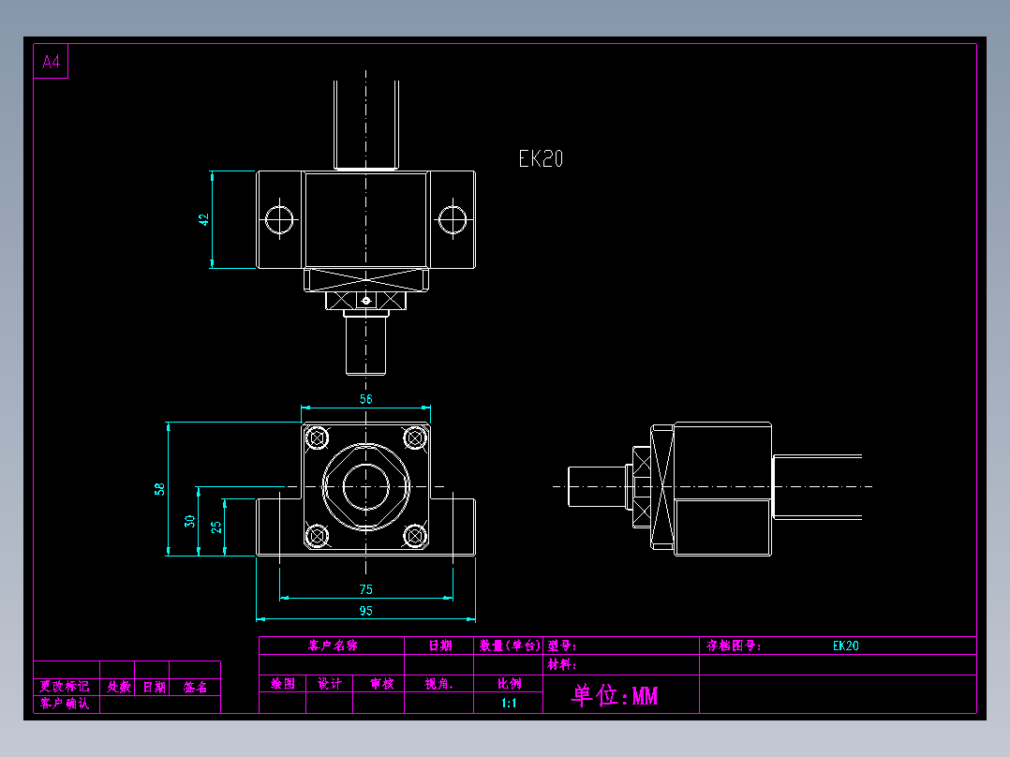Select the 处数 cell
Viewport: 1010px width, 757px height.
[x=119, y=687]
